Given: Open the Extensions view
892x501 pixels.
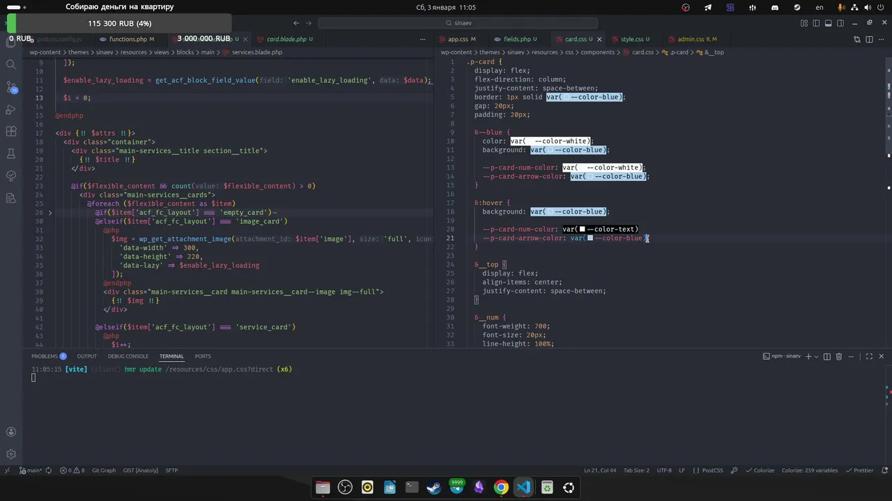Looking at the screenshot, I should tap(10, 132).
